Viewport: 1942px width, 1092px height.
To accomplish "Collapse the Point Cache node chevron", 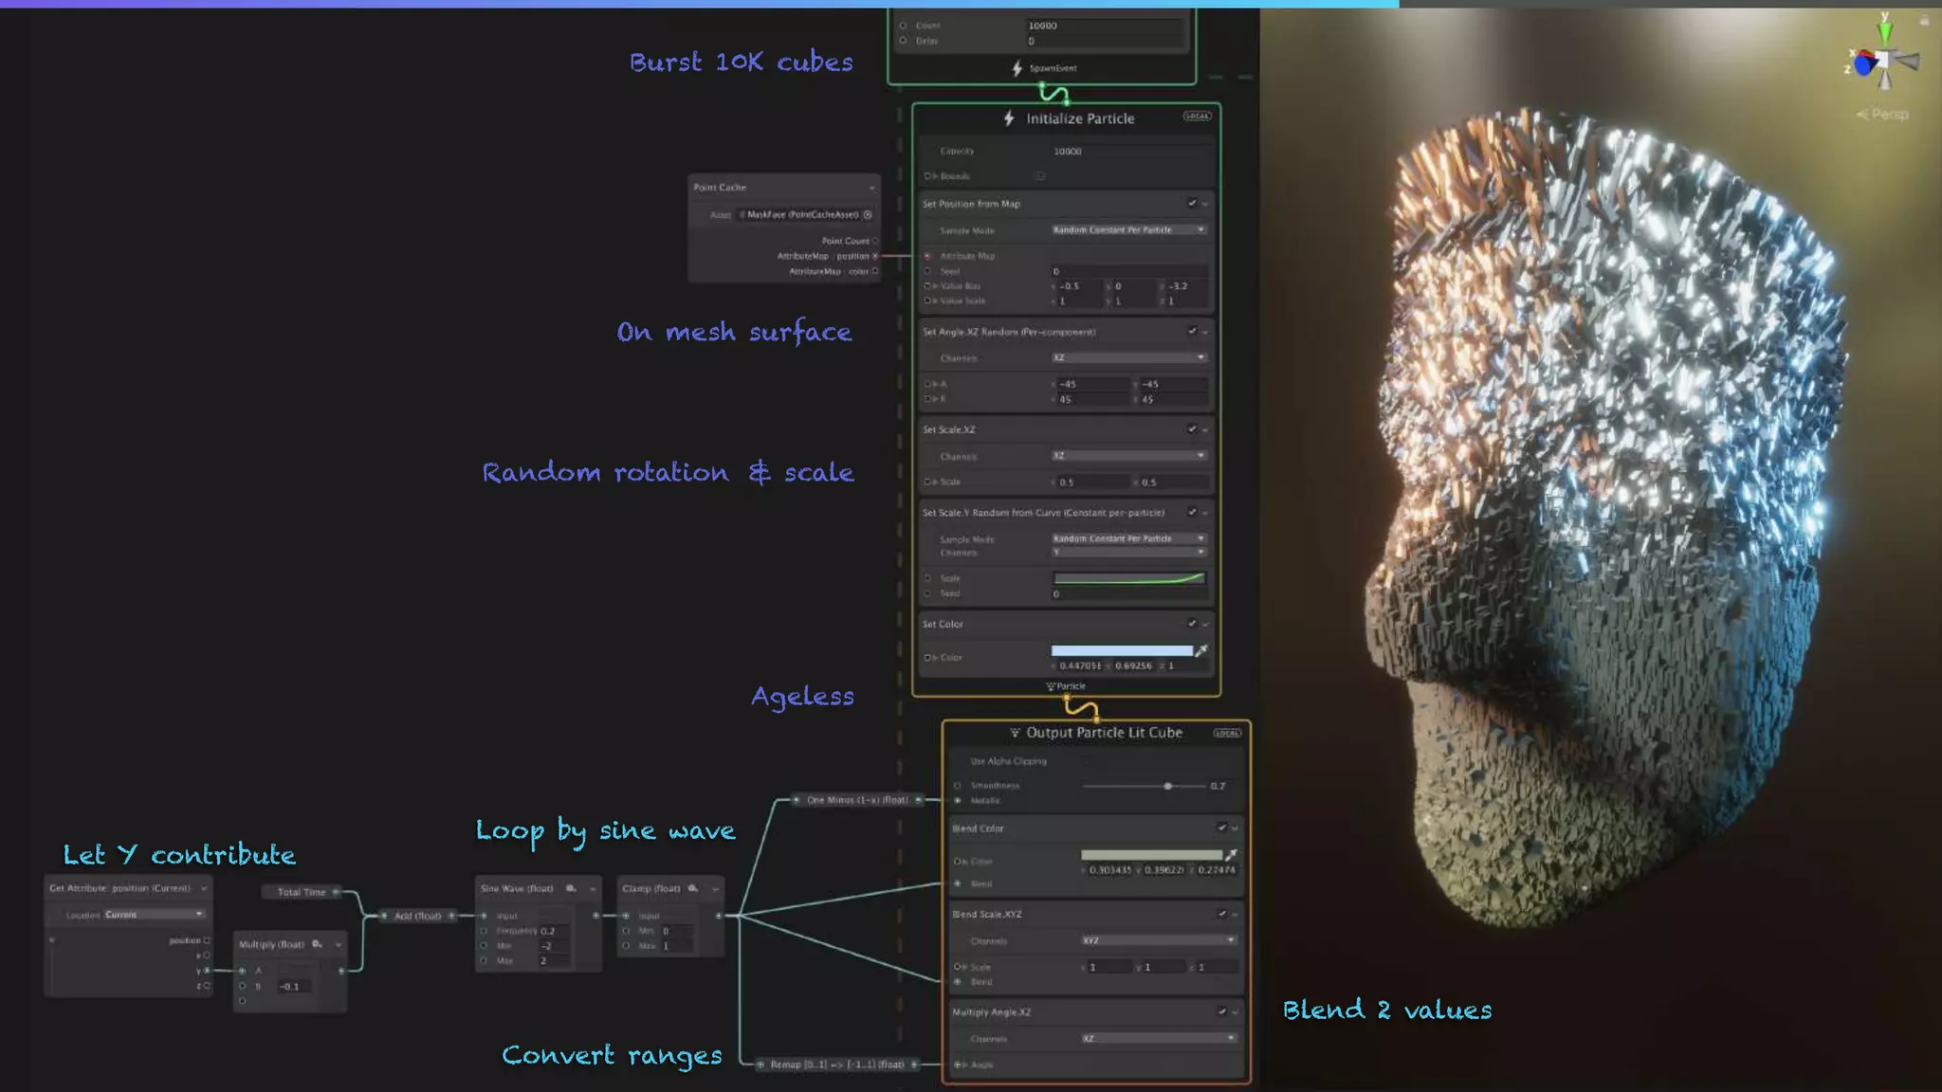I will tap(871, 188).
